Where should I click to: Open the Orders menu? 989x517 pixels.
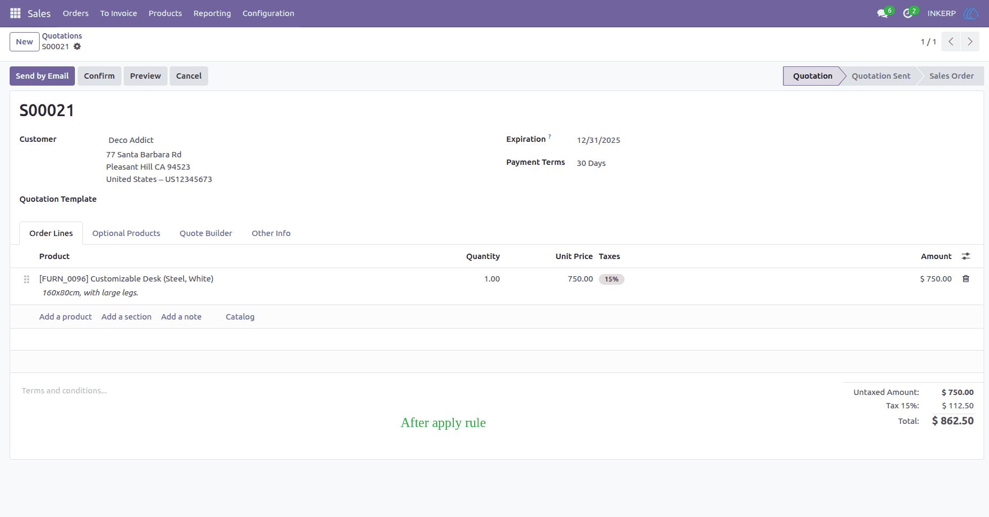[x=75, y=13]
